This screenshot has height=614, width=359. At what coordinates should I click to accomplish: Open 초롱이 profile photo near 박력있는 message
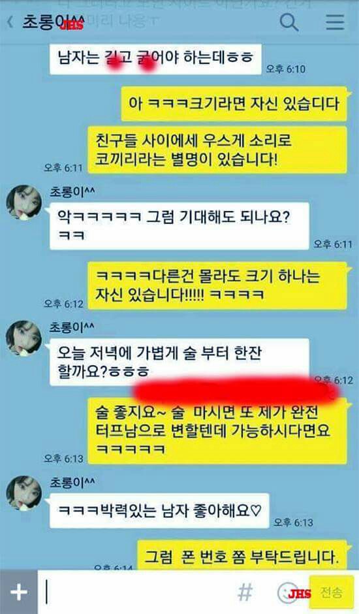coord(24,493)
